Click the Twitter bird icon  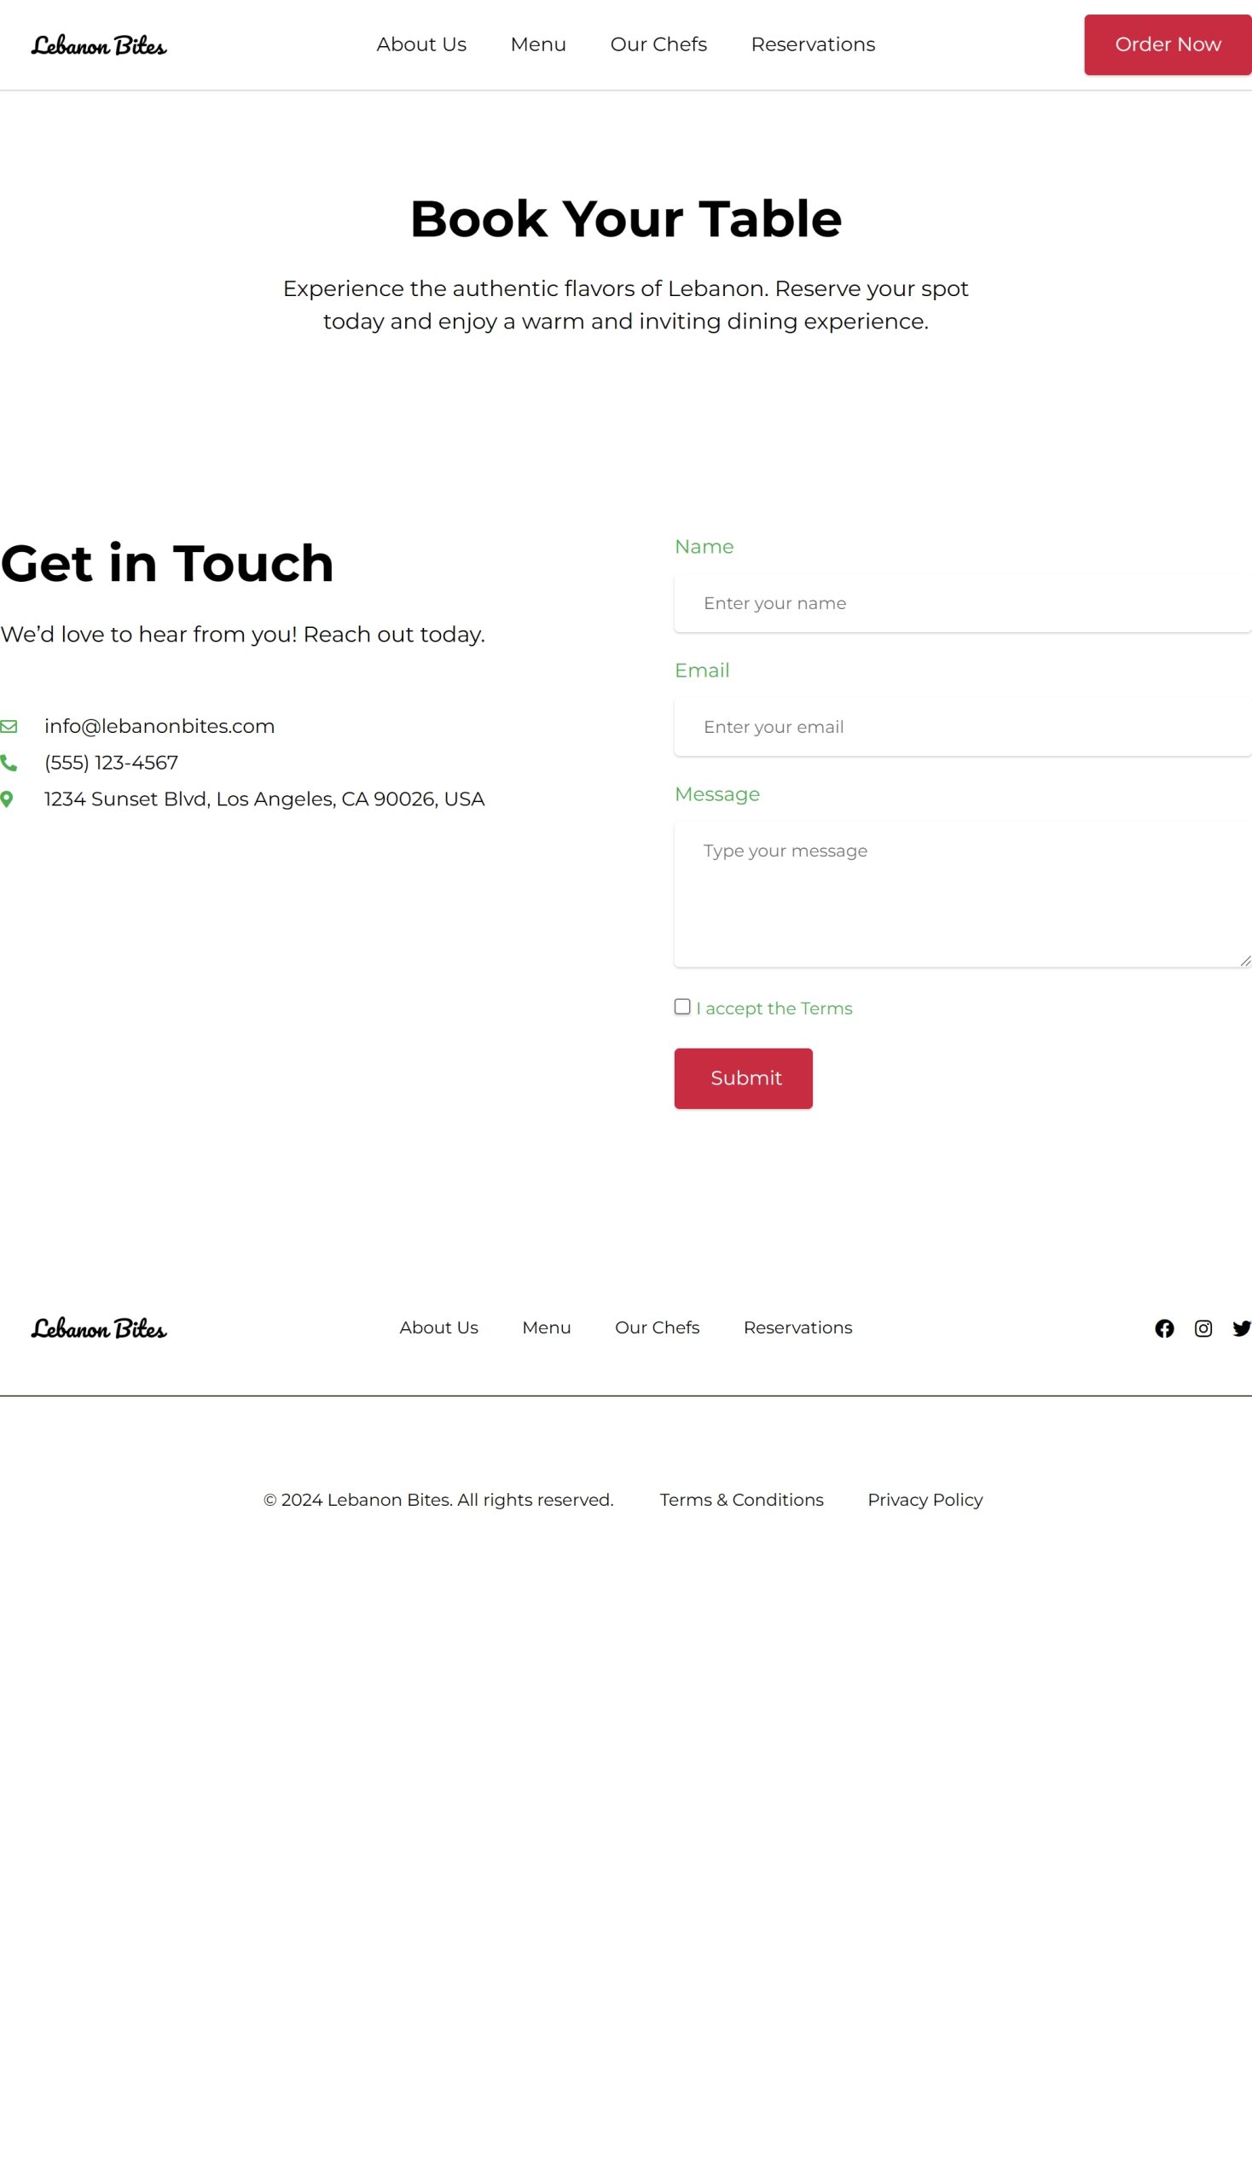coord(1240,1328)
